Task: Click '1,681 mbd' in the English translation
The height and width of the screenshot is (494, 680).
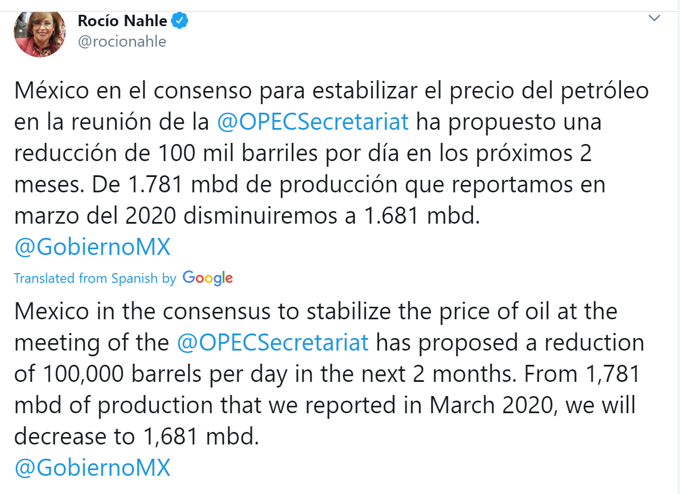Action: pyautogui.click(x=197, y=437)
